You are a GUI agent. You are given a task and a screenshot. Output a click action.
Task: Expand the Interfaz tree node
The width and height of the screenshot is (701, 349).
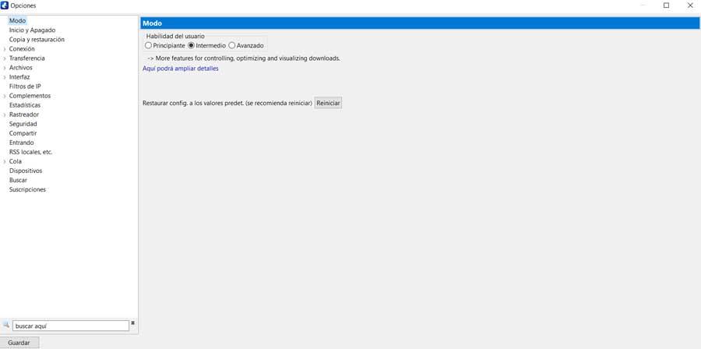click(x=5, y=77)
